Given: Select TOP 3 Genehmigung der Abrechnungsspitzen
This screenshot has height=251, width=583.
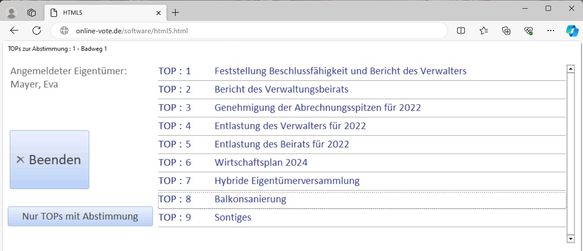Looking at the screenshot, I should tap(317, 108).
